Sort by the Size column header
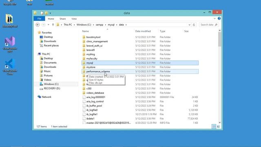The height and width of the screenshot is (147, 261). click(x=186, y=31)
